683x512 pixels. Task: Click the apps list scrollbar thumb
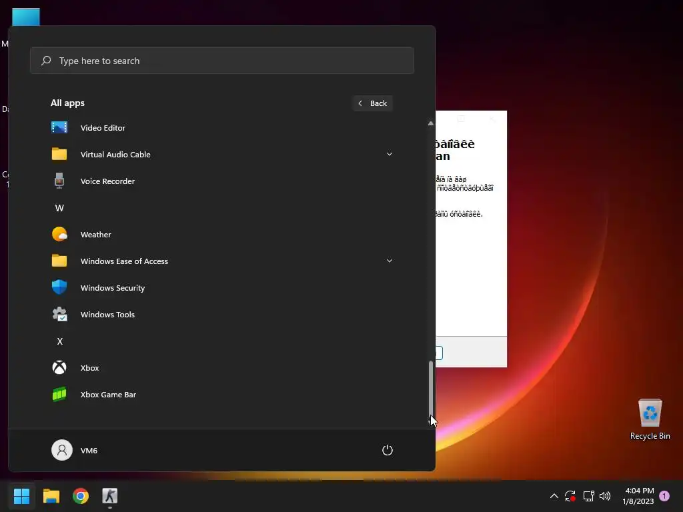430,389
